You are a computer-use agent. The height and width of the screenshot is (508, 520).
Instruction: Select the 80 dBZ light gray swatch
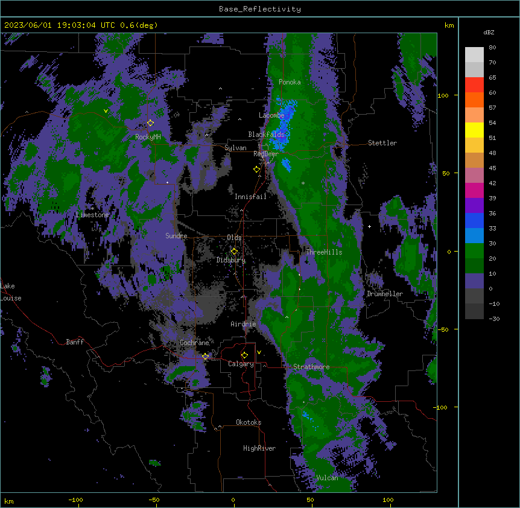(474, 55)
